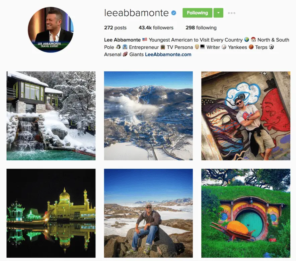Click the football emoji before Giants
Image resolution: width=296 pixels, height=261 pixels.
click(125, 54)
